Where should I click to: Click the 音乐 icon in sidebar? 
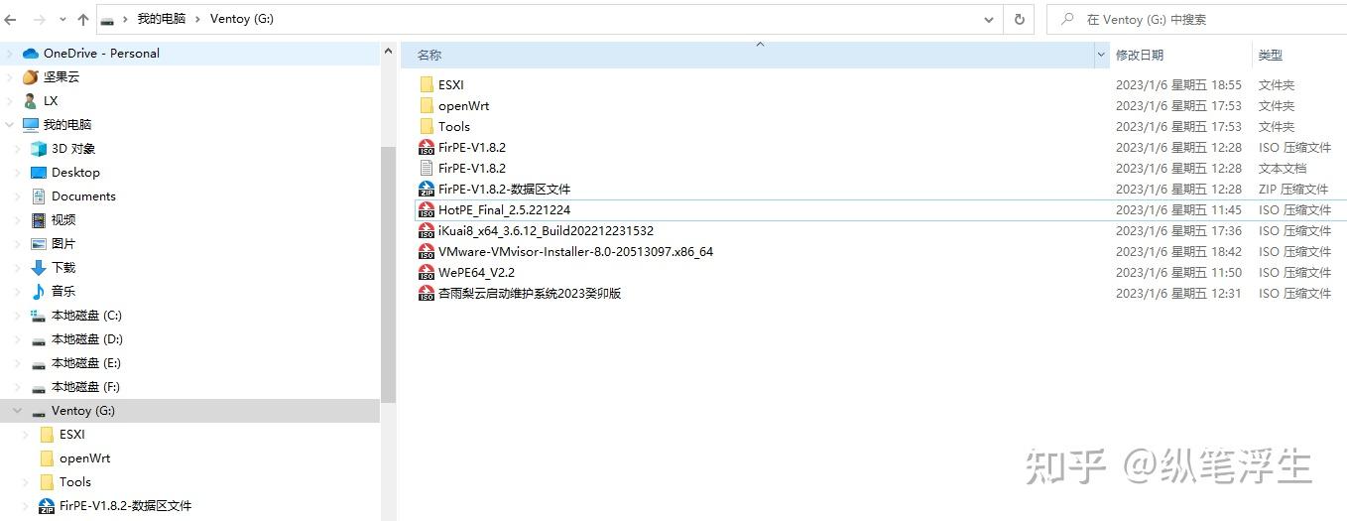[x=39, y=292]
